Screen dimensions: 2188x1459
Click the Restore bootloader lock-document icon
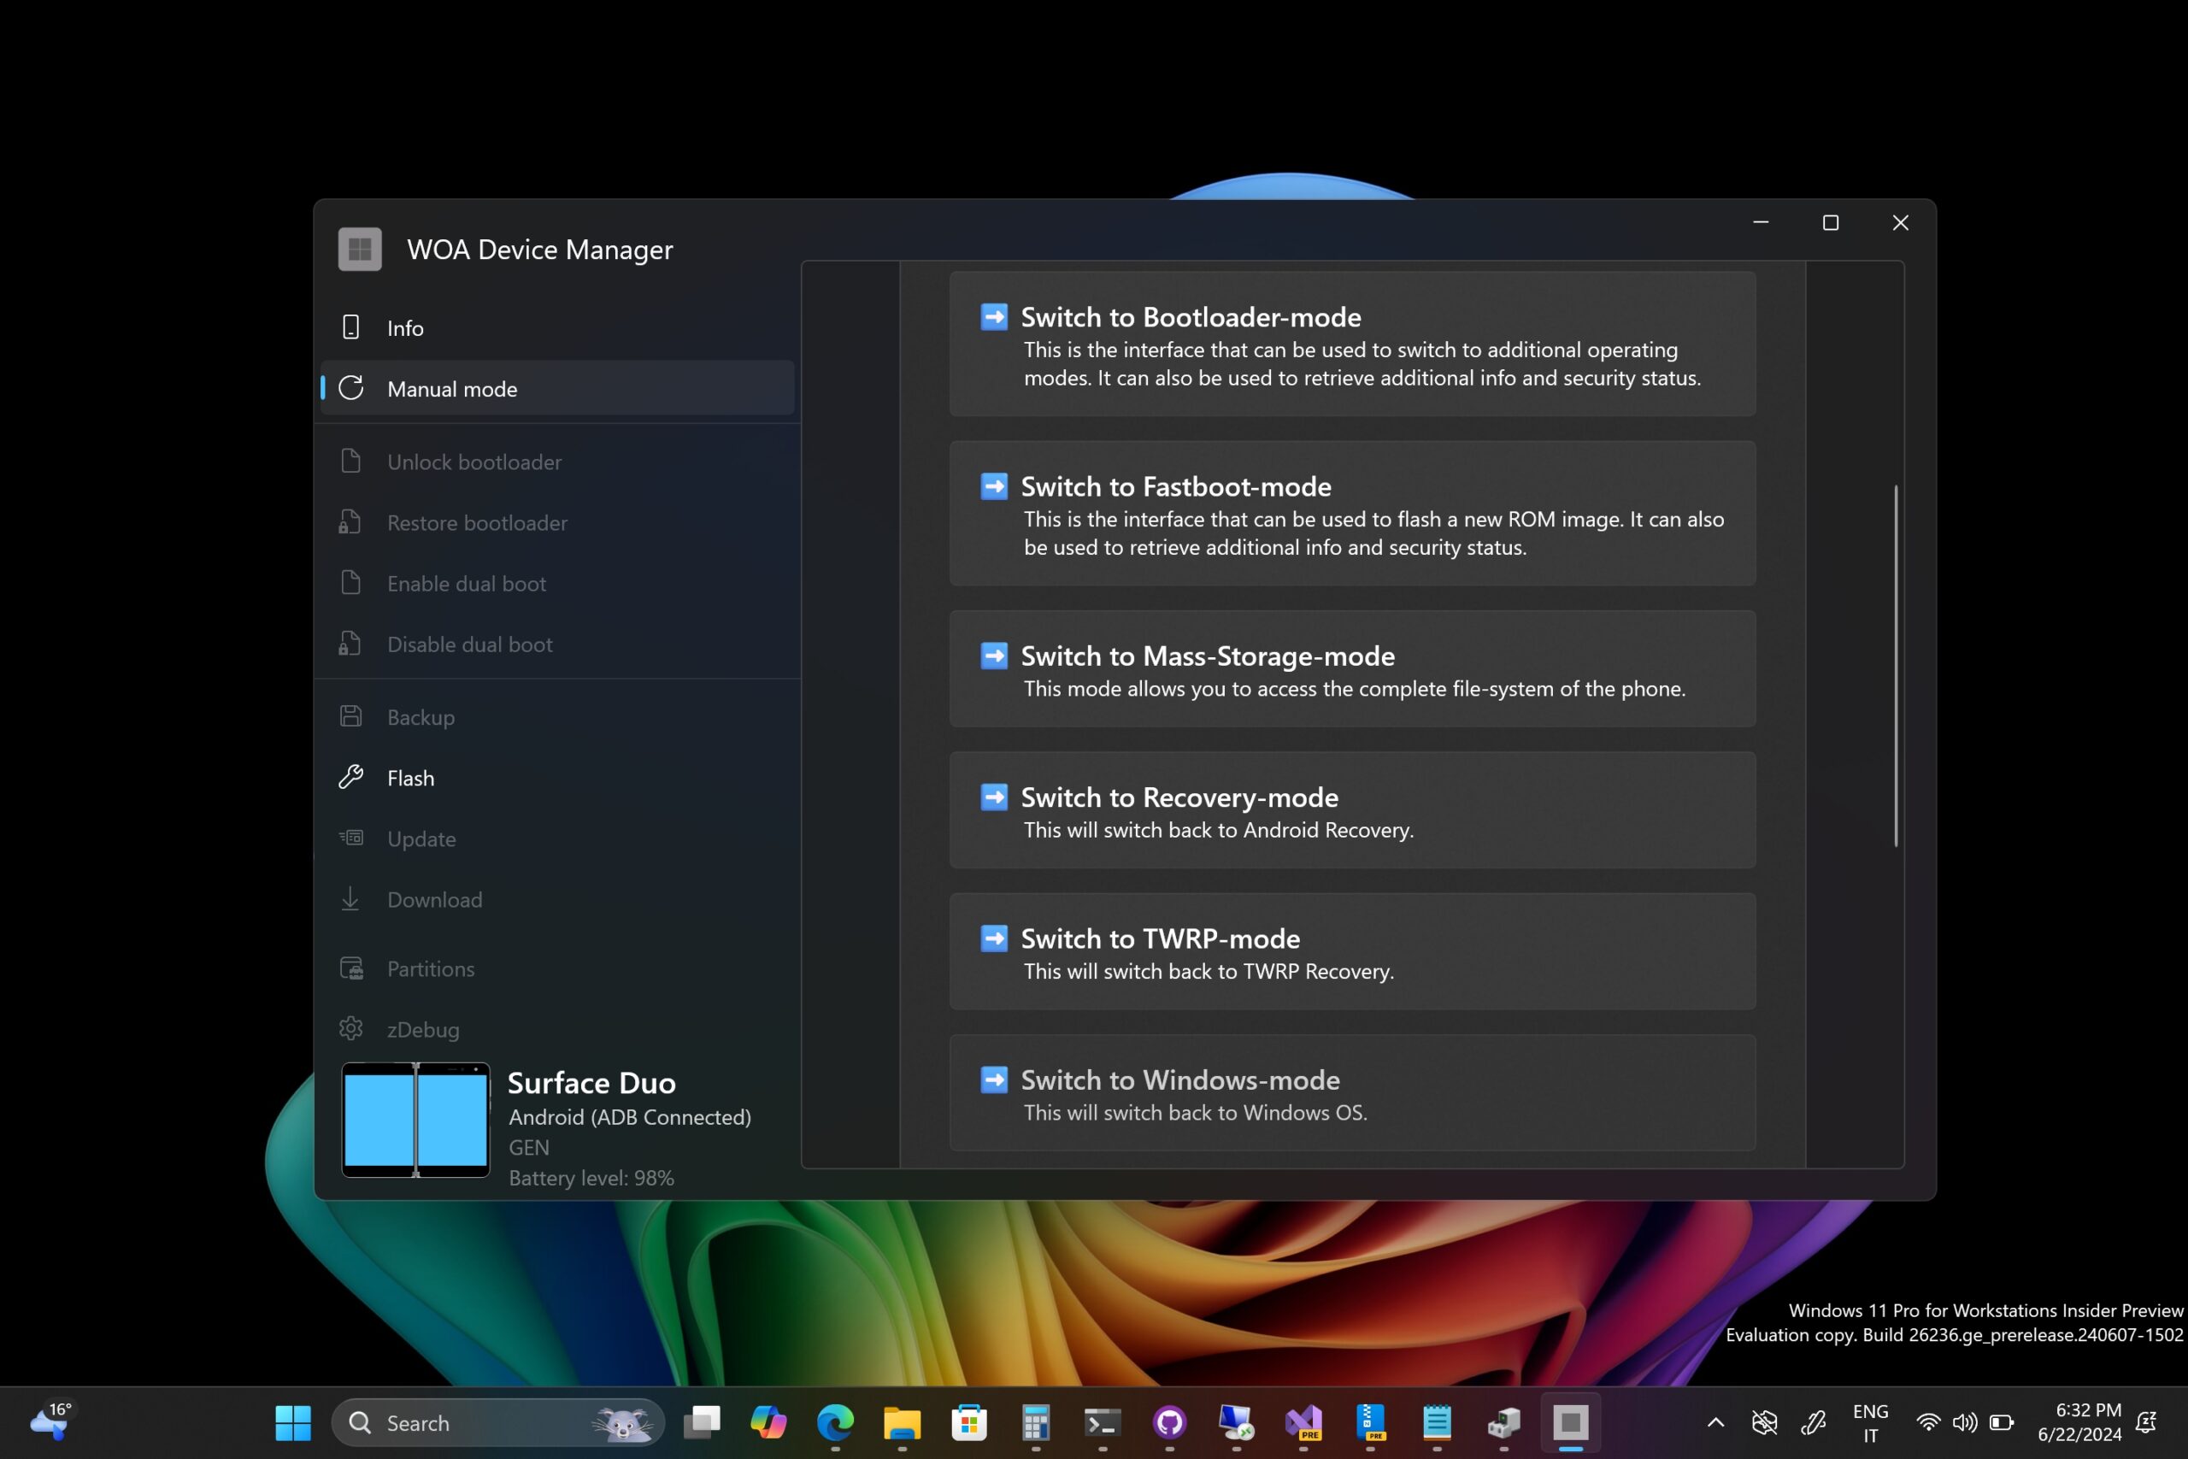[350, 521]
